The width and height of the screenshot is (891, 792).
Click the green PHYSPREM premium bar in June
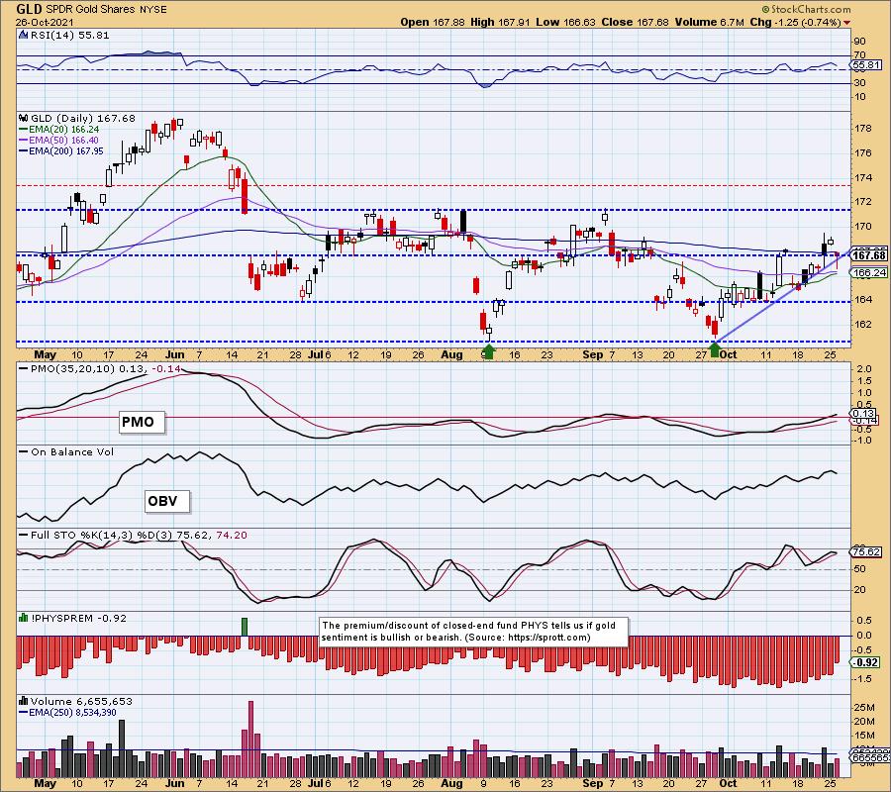pos(245,628)
